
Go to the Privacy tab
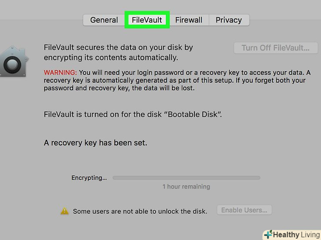[228, 20]
